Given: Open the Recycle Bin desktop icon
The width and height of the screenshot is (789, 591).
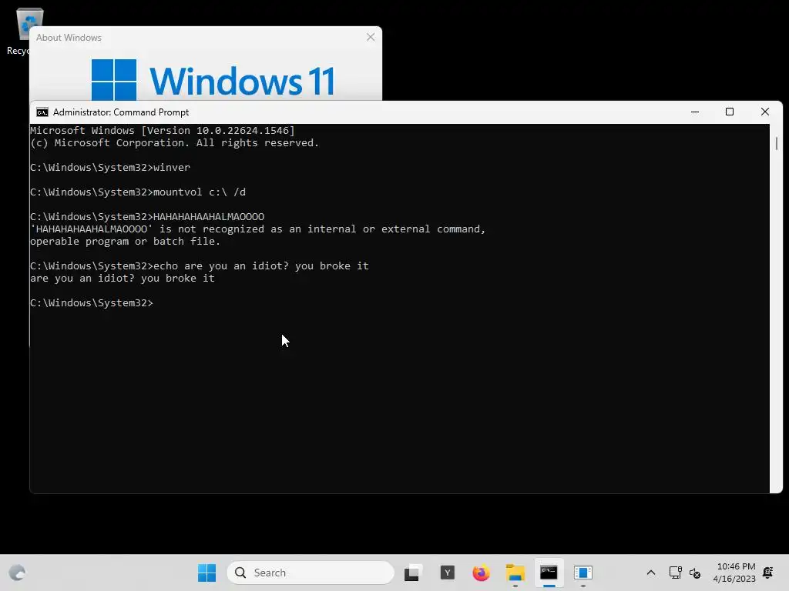Looking at the screenshot, I should coord(24,31).
